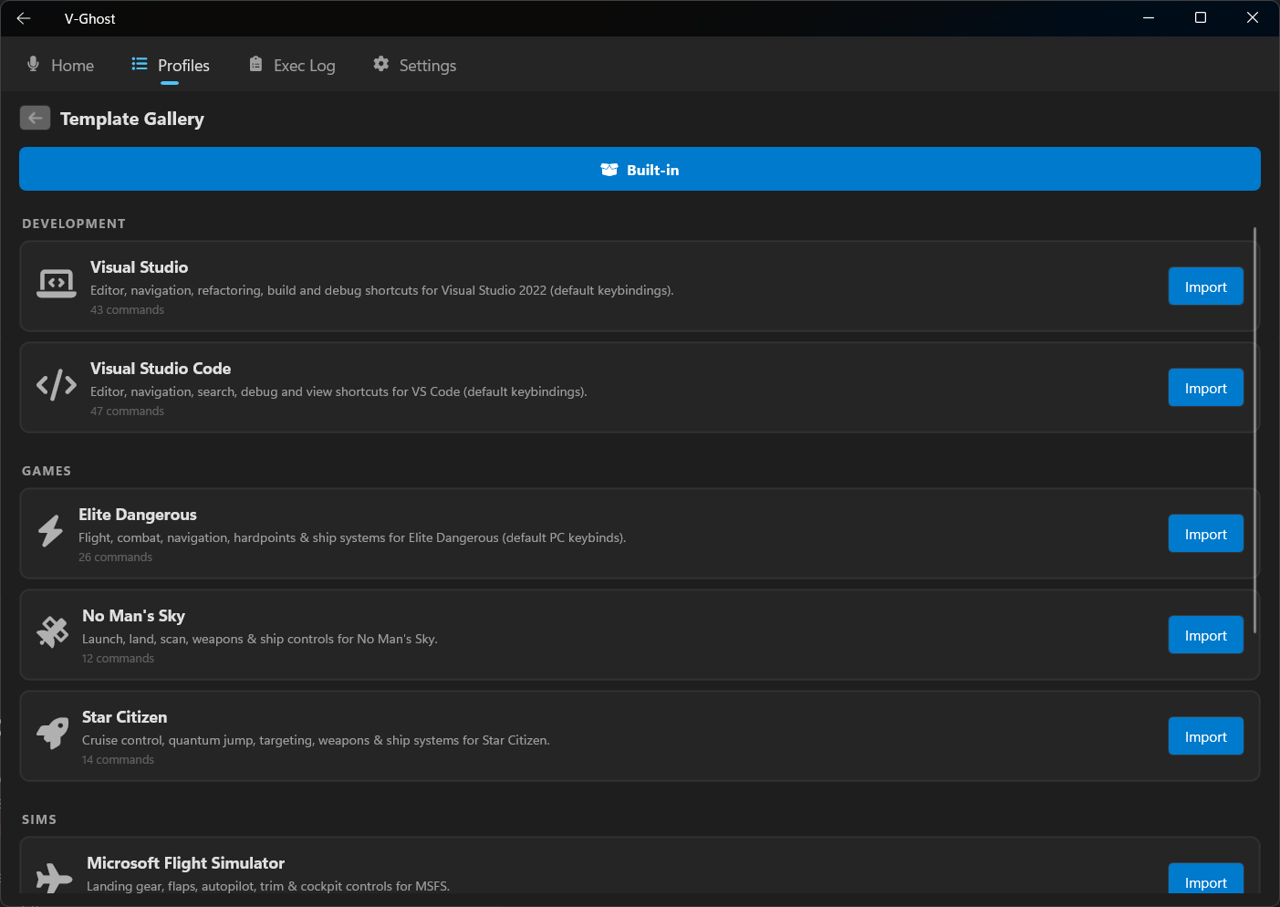
Task: Open the Settings tab
Action: 414,66
